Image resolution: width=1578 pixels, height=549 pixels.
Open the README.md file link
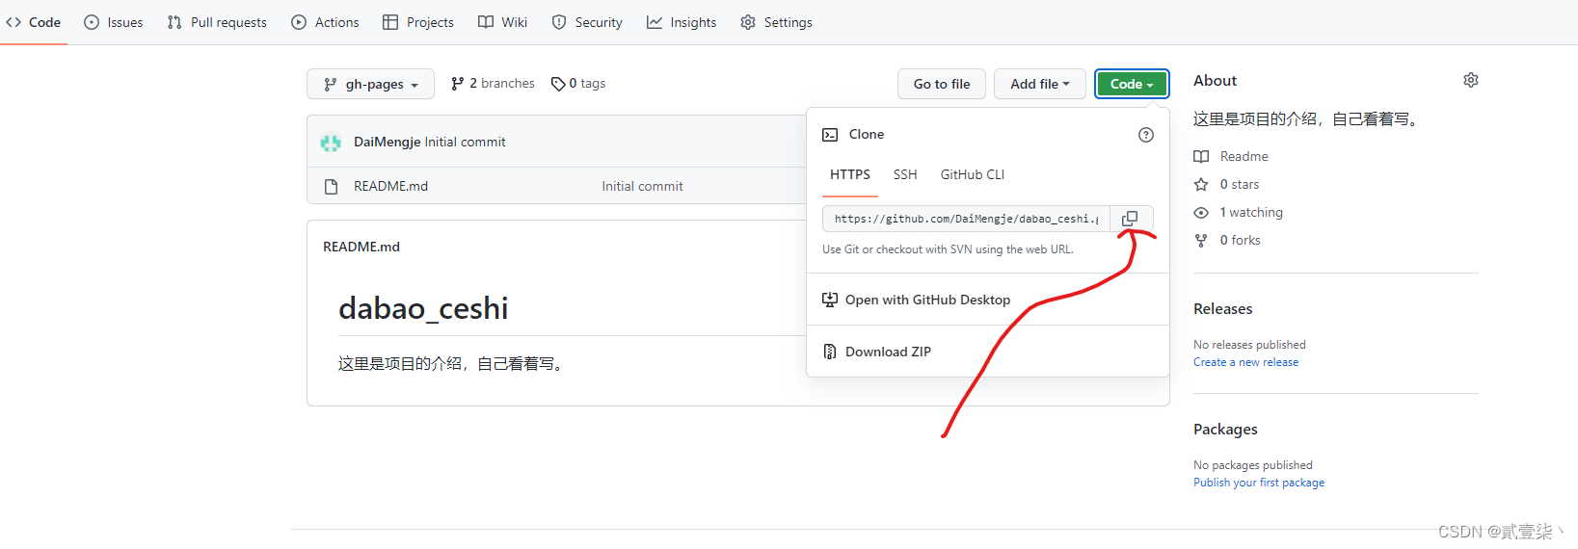(x=390, y=187)
